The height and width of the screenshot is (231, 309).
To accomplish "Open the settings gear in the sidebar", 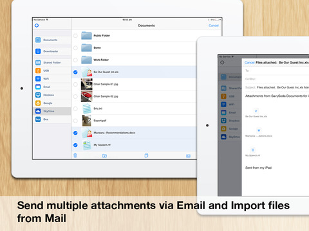I will 37,26.
